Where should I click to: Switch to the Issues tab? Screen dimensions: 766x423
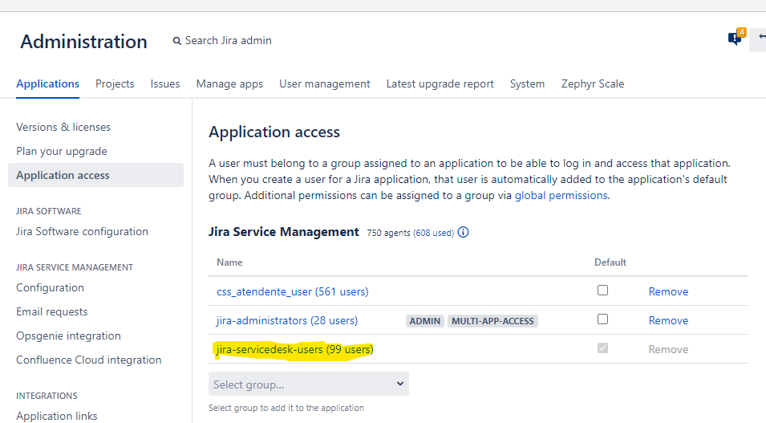coord(165,83)
